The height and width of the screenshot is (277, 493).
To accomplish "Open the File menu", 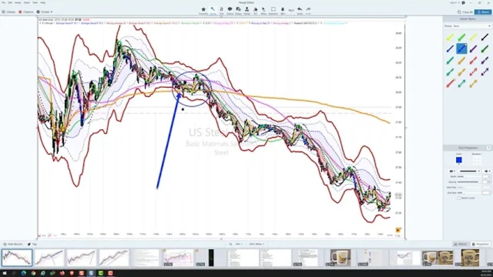I will [3, 2].
